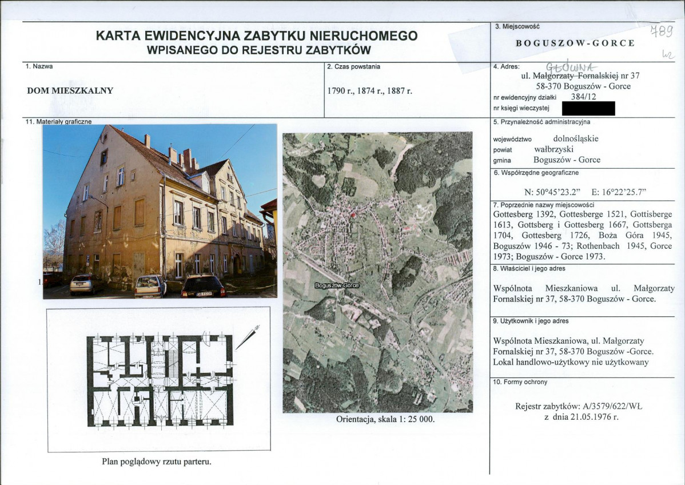Click the field label '2. Czas powstania'
Image resolution: width=685 pixels, height=485 pixels.
(353, 66)
